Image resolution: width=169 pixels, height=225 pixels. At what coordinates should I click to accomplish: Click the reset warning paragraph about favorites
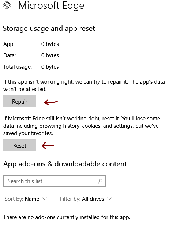tap(82, 126)
